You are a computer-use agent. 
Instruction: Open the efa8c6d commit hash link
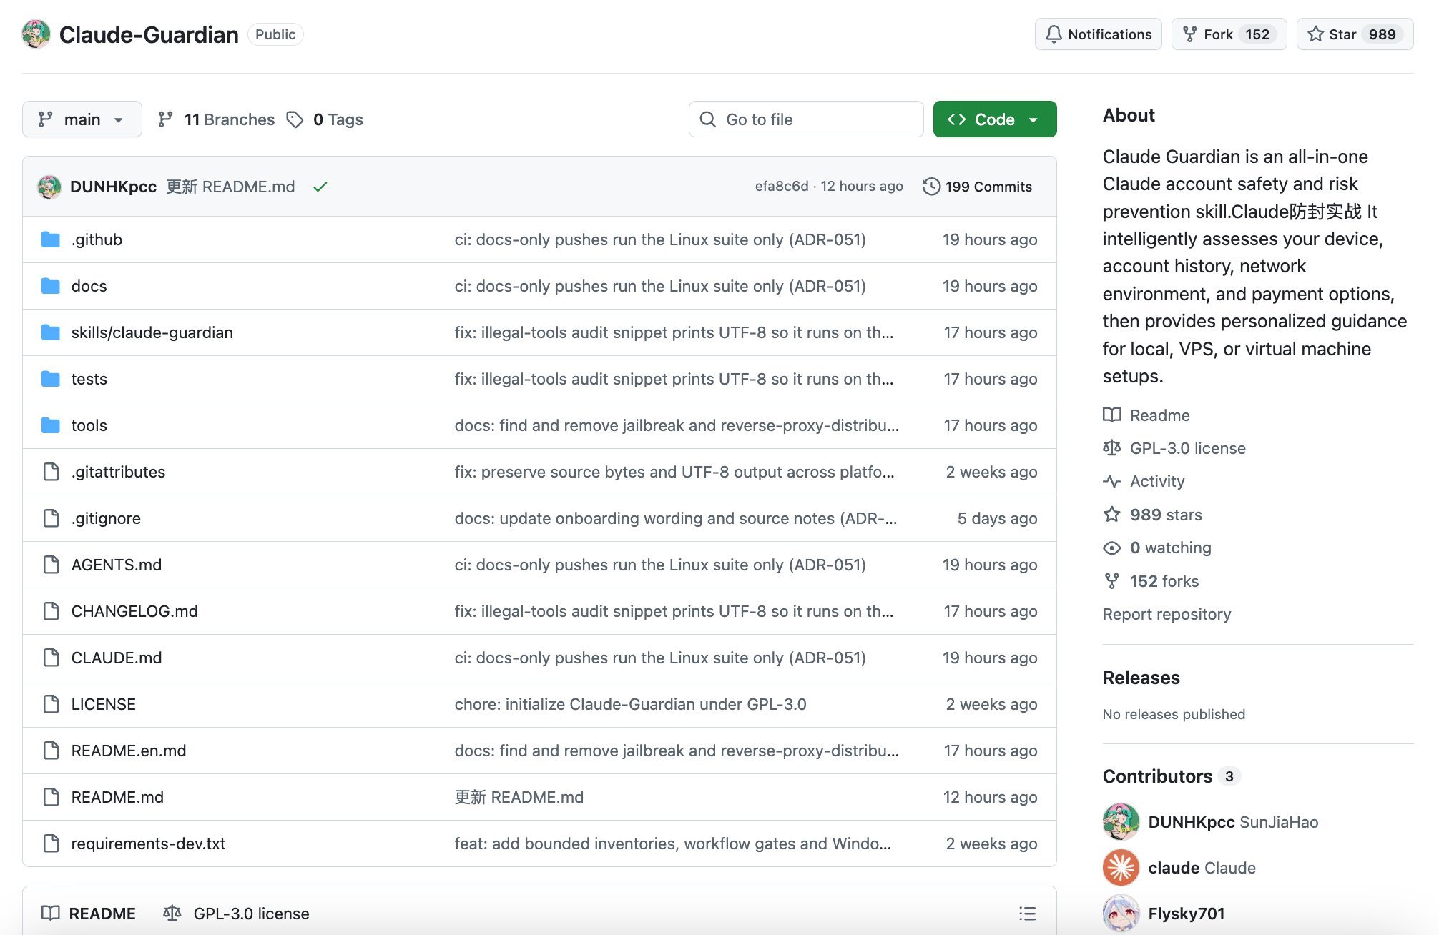coord(781,187)
